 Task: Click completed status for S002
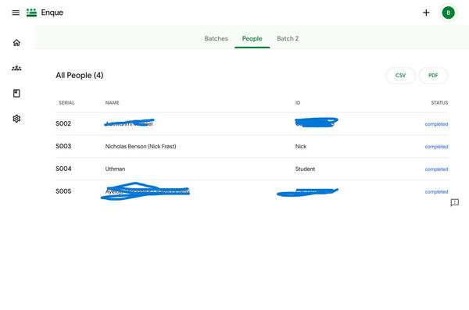coord(436,124)
